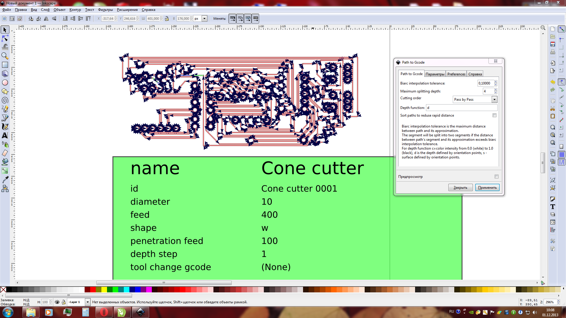Toggle the Предпросмотр preview checkbox

(496, 177)
